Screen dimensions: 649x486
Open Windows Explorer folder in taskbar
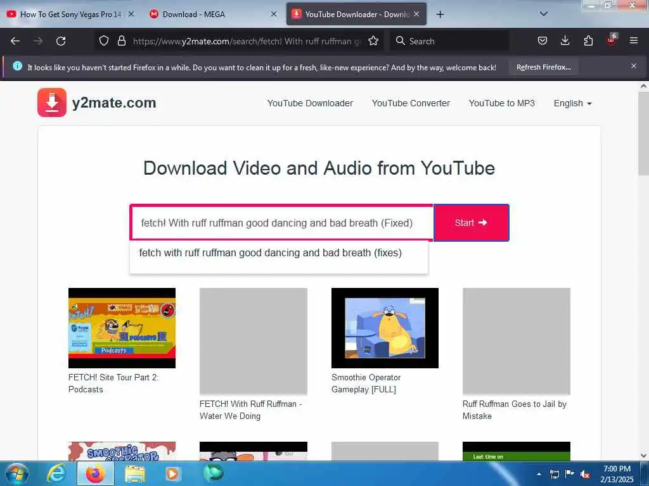point(135,474)
